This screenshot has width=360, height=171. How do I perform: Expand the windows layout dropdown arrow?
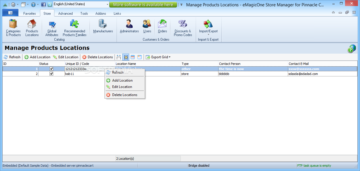28,5
